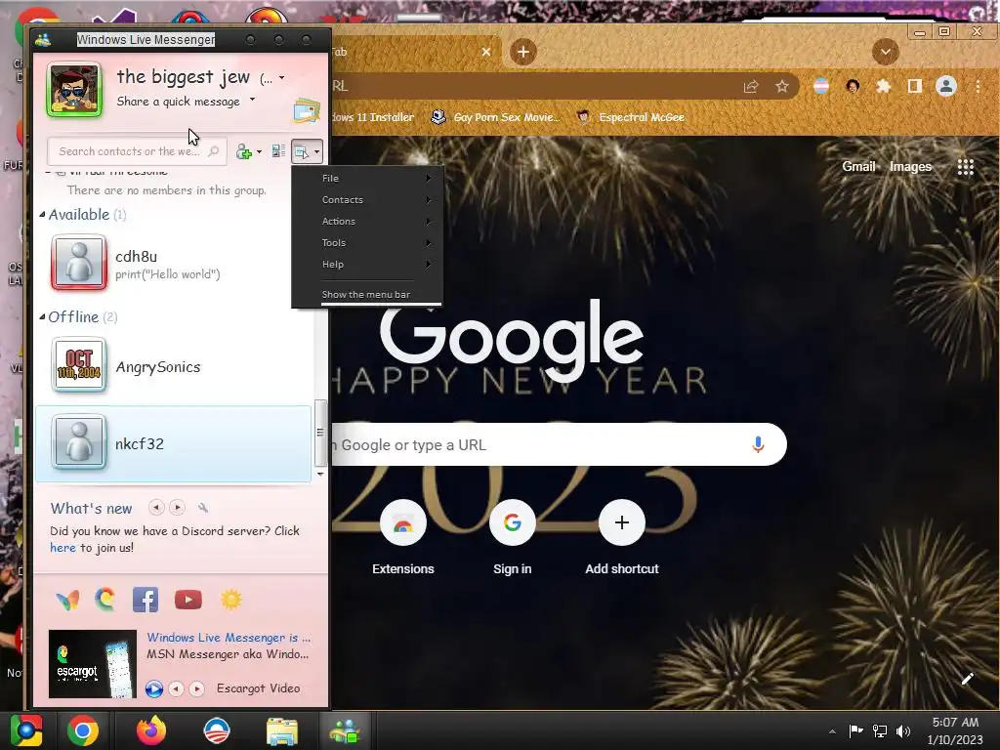Select the contact nkcf32

pos(174,443)
